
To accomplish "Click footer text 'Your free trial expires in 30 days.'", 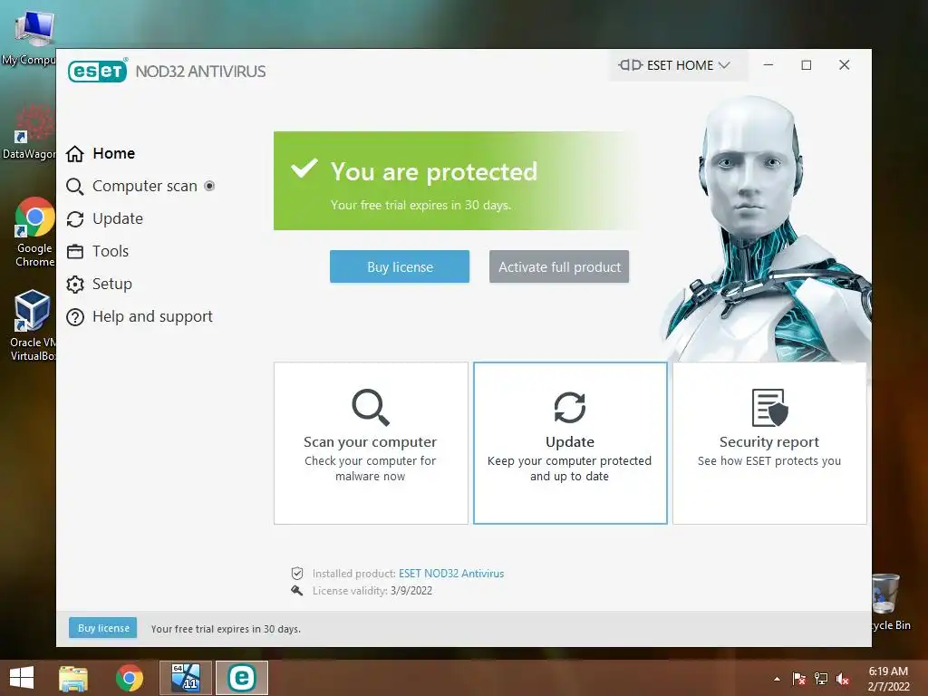I will [226, 629].
